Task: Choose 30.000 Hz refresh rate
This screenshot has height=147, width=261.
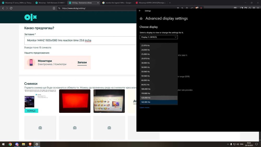Action: click(159, 63)
